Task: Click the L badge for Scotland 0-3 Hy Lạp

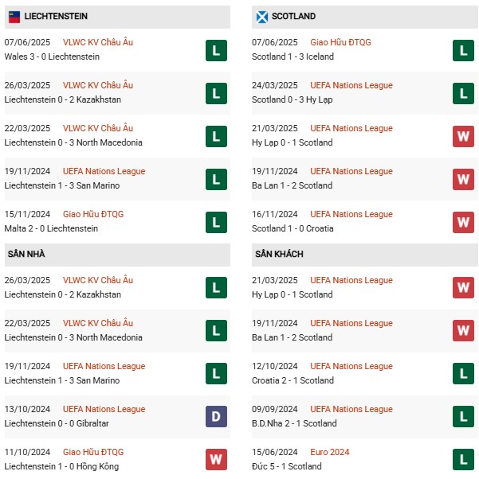Action: pos(463,93)
